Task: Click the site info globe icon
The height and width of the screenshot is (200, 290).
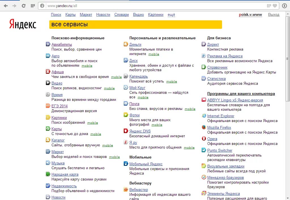Action: (x=42, y=6)
